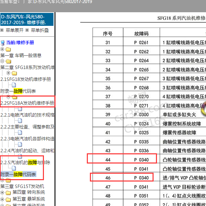Click fault code P 0341 in row 47
The width and height of the screenshot is (206, 206).
(x=141, y=187)
